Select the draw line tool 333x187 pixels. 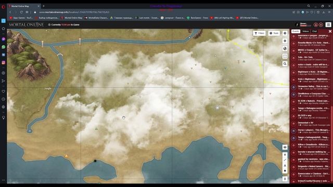click(x=285, y=160)
